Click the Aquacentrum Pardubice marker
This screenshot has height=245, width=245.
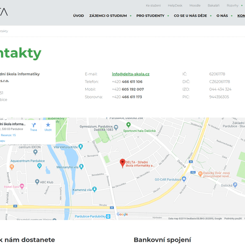point(39,165)
